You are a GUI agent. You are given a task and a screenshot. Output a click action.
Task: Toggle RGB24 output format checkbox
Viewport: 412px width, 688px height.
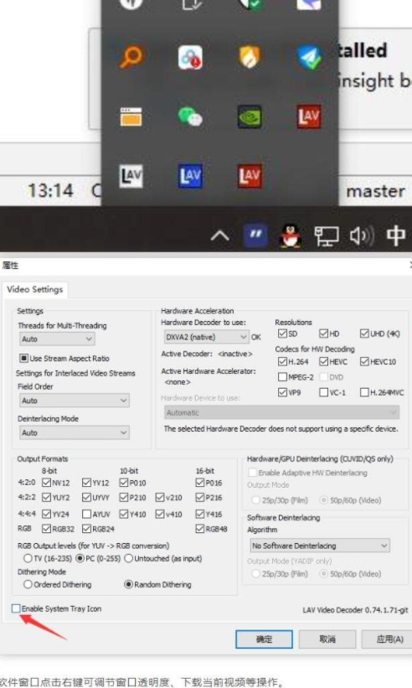(x=87, y=528)
